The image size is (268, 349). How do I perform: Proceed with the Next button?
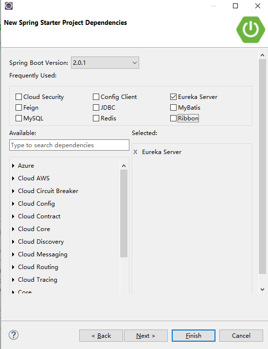coord(145,336)
